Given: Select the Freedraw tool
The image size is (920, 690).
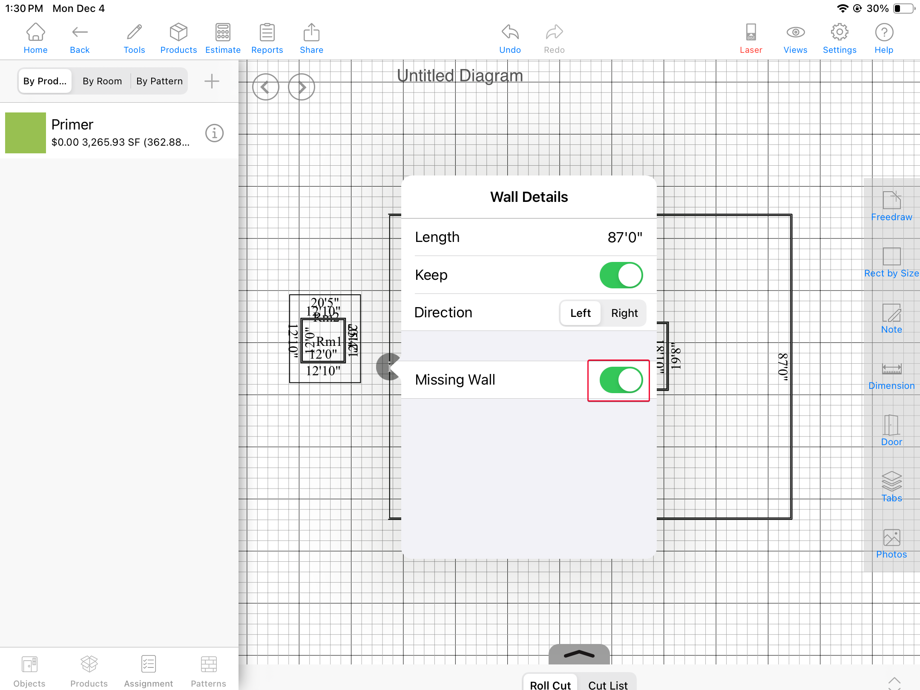Looking at the screenshot, I should click(891, 206).
